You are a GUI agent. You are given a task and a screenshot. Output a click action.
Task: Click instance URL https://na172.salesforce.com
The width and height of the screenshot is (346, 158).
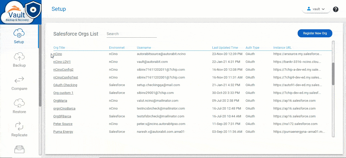[295, 124]
